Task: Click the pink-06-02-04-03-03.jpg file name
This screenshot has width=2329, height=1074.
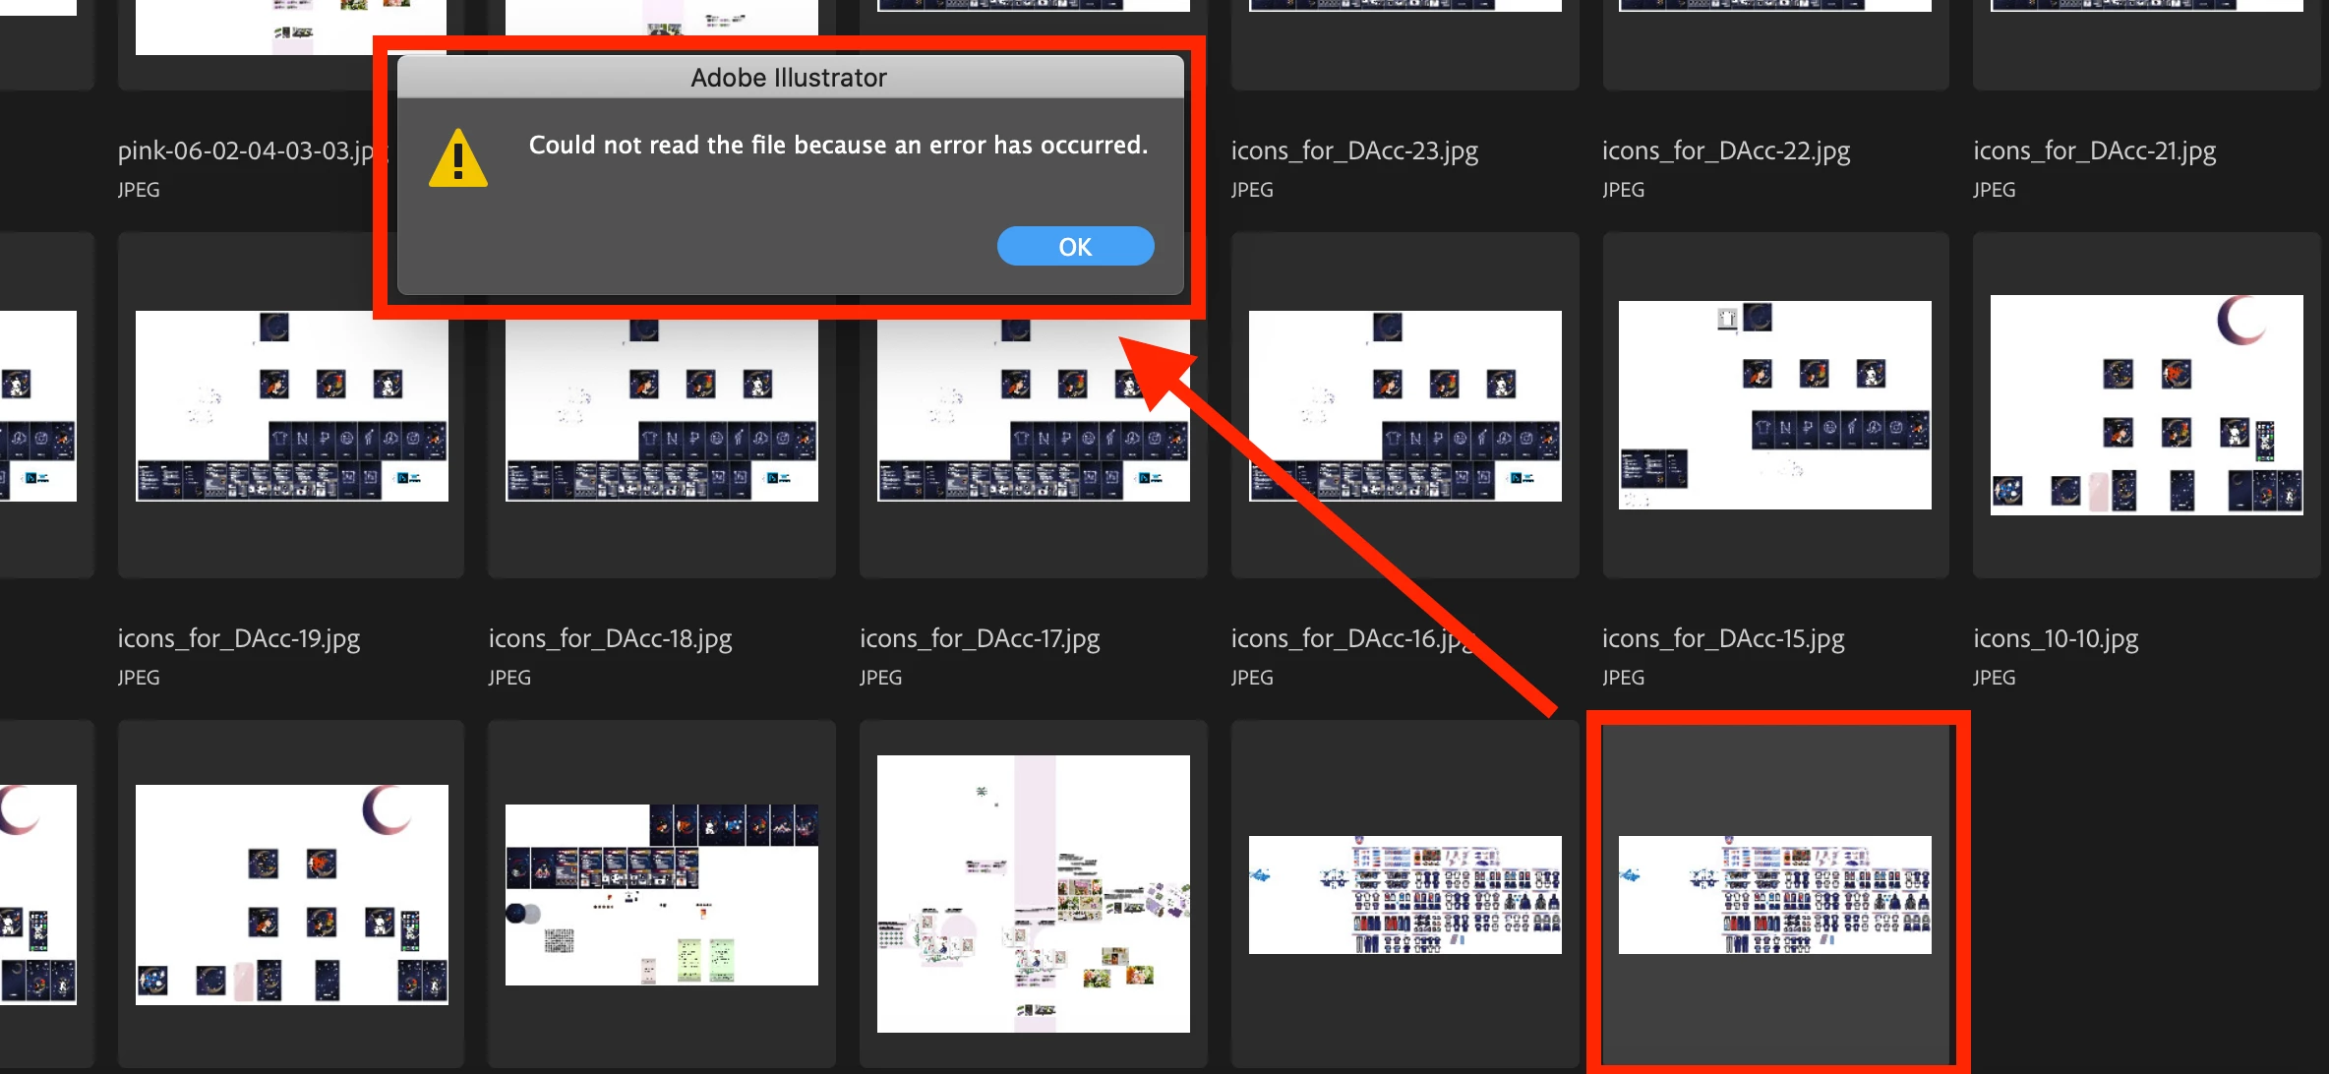Action: coord(246,150)
